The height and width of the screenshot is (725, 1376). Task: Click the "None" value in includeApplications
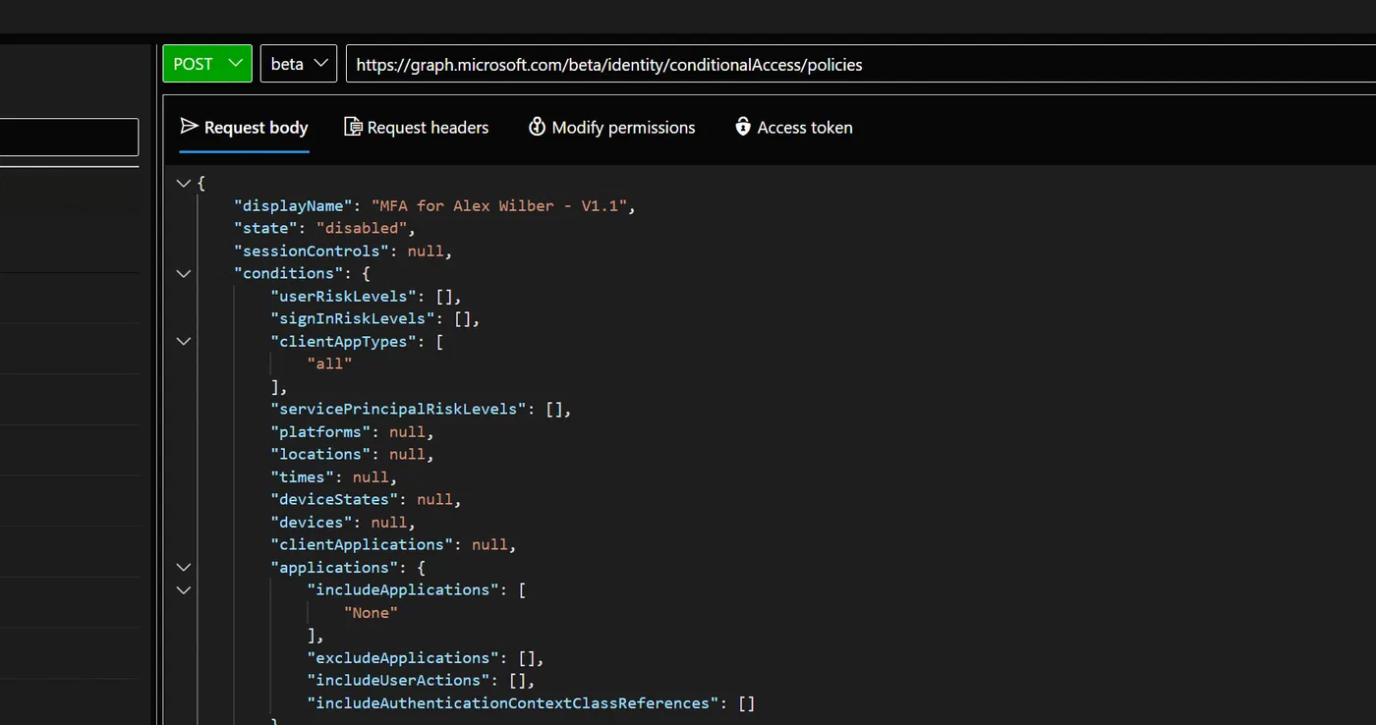click(x=371, y=612)
